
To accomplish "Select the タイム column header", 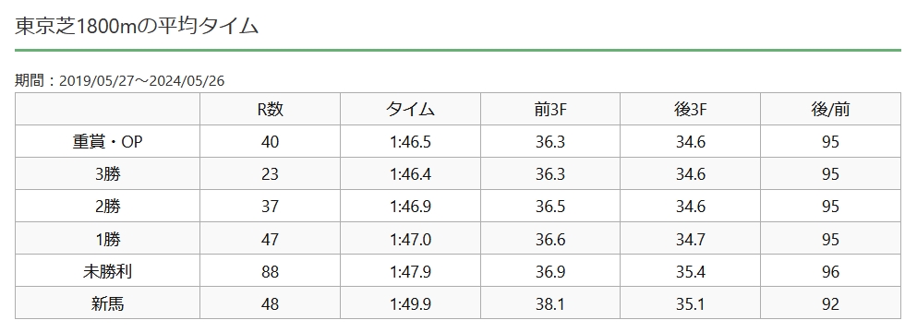I will click(410, 110).
